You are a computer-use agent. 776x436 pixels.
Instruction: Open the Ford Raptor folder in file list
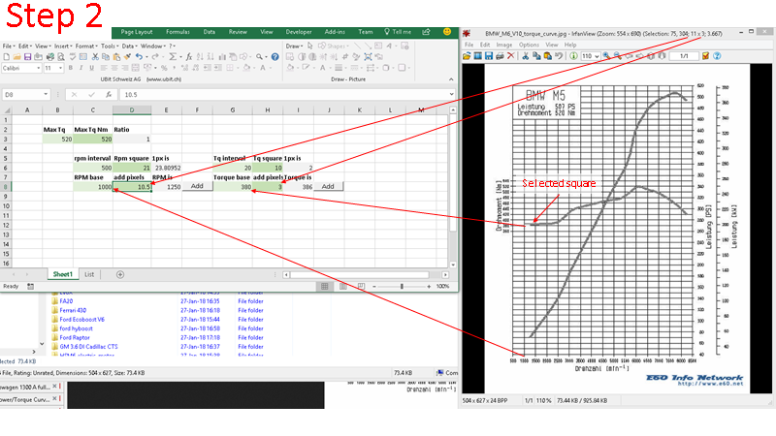pos(75,337)
